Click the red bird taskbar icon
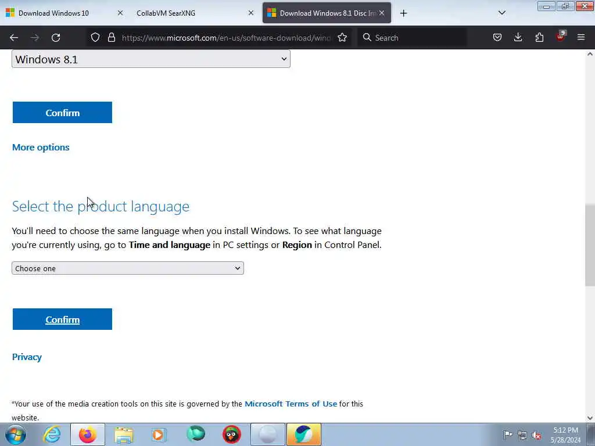Viewport: 595px width, 446px height. (x=231, y=434)
